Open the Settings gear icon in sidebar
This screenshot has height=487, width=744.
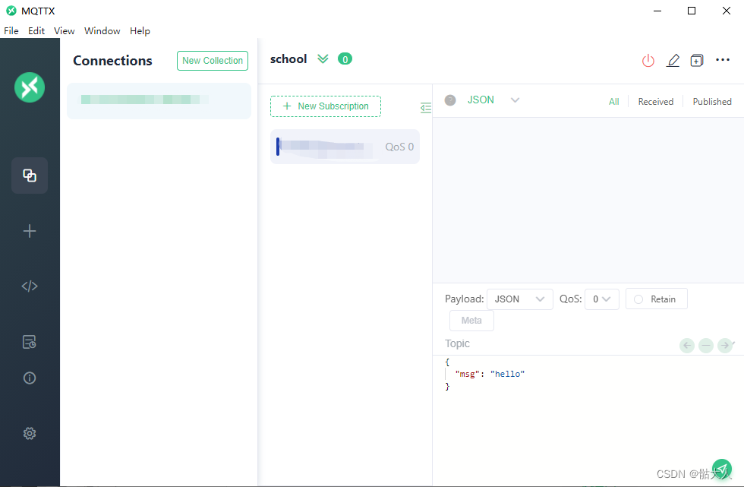coord(30,433)
